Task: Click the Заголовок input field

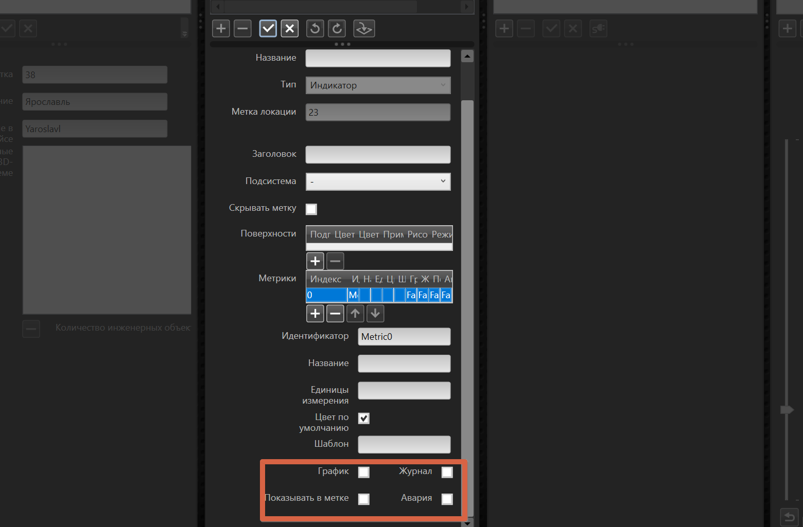Action: pyautogui.click(x=378, y=154)
